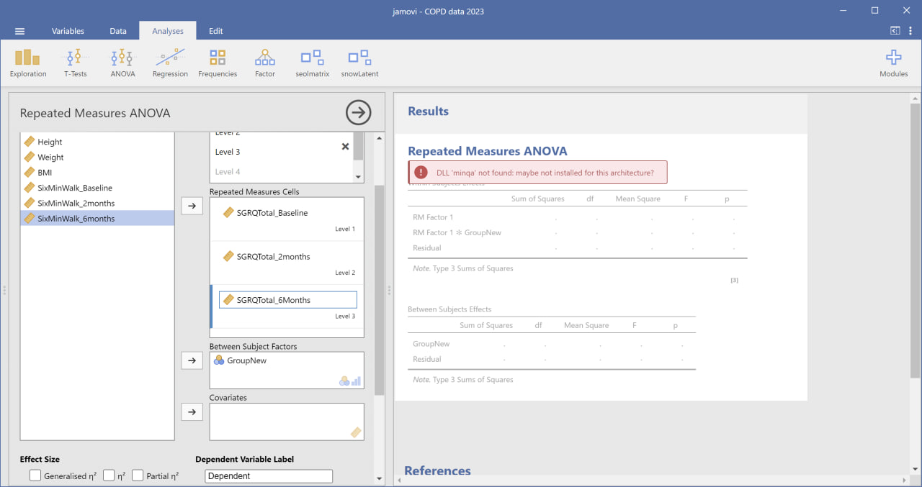Image resolution: width=922 pixels, height=487 pixels.
Task: Open the Regression analysis menu
Action: tap(170, 63)
